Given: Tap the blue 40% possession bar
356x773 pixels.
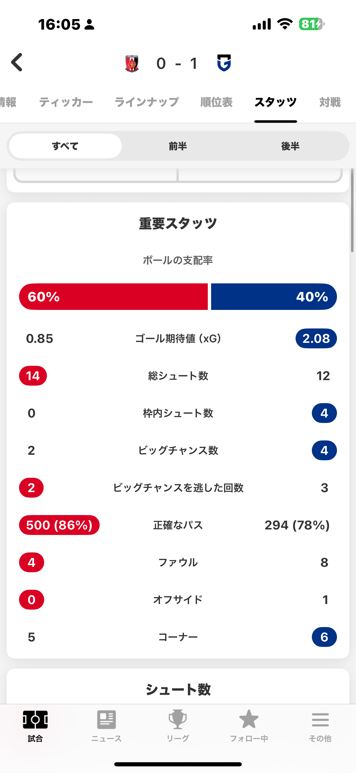Looking at the screenshot, I should click(x=274, y=296).
